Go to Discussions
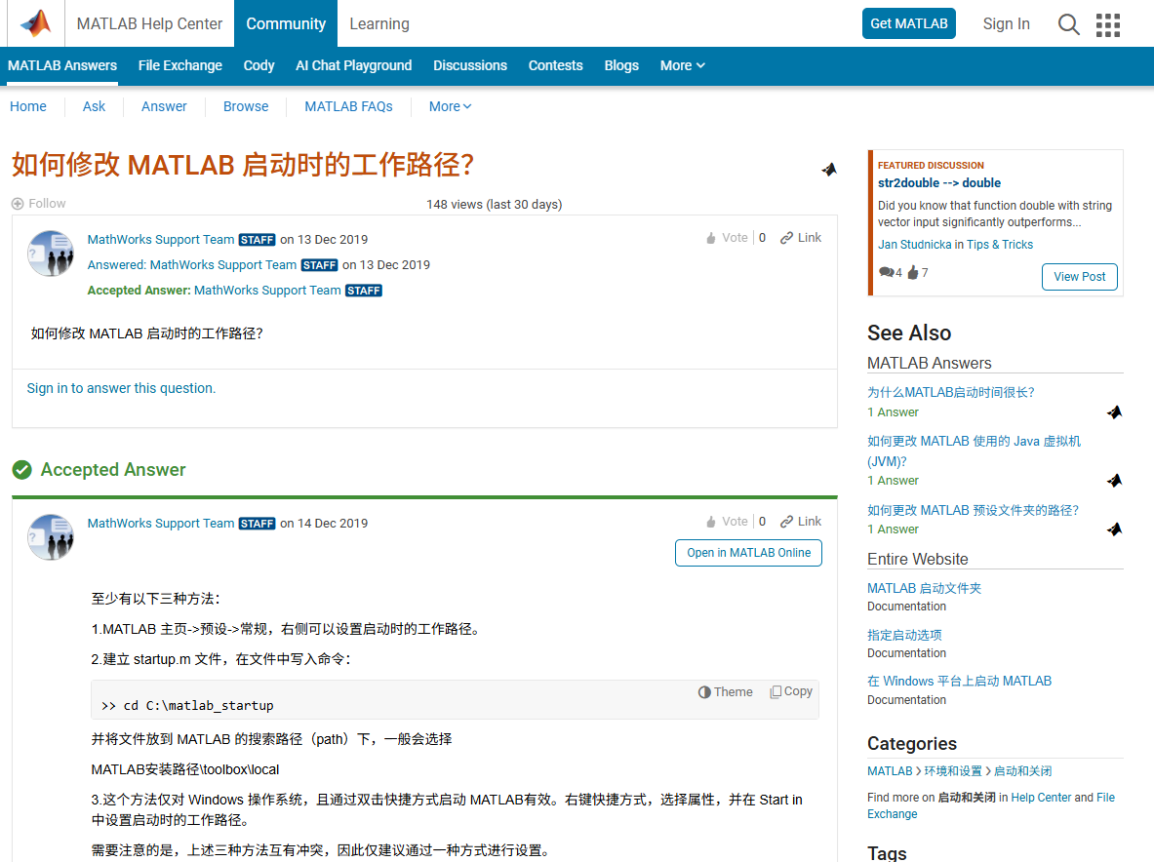Viewport: 1154px width, 862px height. (470, 65)
